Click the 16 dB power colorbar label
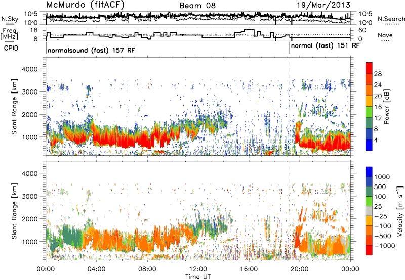This screenshot has width=405, height=280. pos(378,107)
